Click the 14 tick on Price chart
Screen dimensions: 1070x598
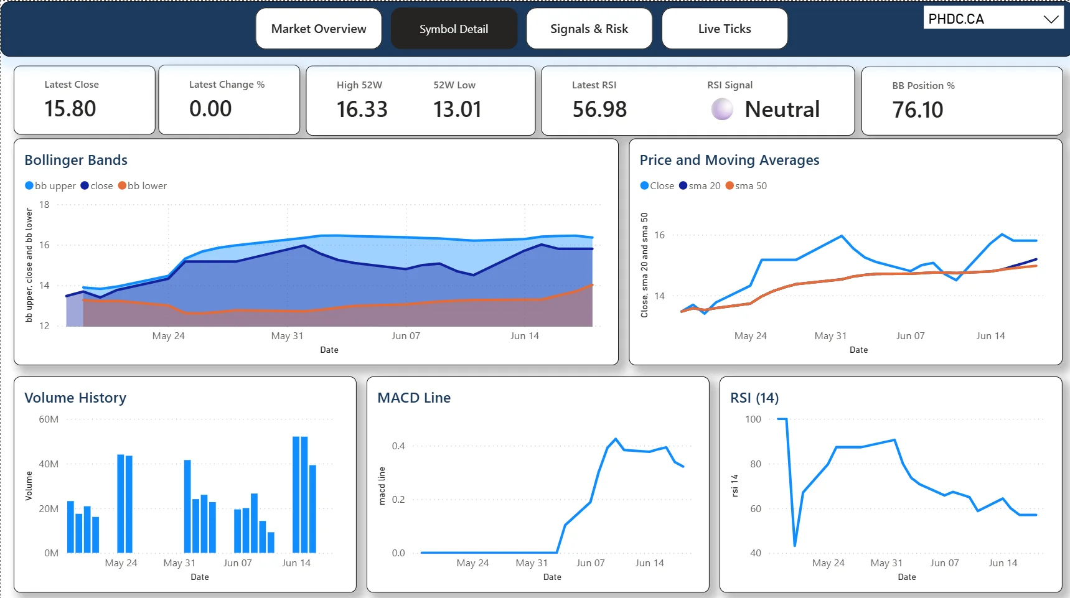(x=659, y=296)
